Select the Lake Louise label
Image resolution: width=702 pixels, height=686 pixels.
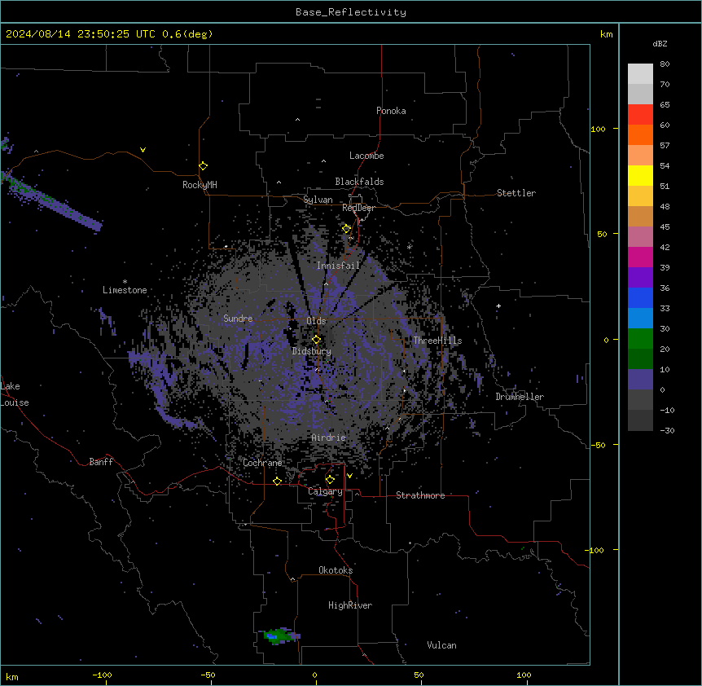[15, 394]
